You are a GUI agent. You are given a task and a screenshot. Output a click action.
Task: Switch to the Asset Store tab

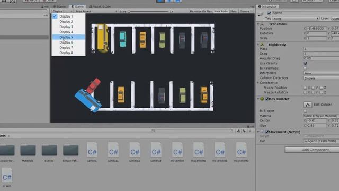pyautogui.click(x=100, y=7)
